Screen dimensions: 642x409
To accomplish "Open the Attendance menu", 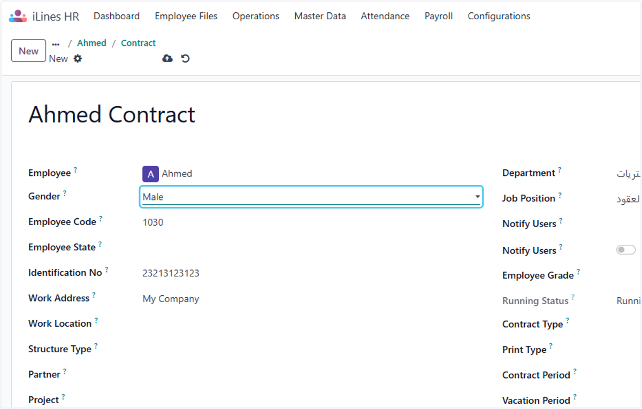I will 385,16.
